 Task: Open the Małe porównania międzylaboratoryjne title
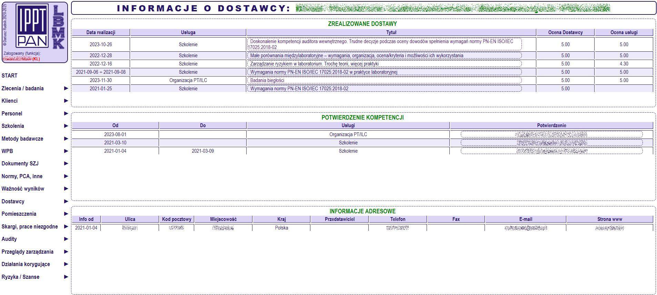[384, 55]
